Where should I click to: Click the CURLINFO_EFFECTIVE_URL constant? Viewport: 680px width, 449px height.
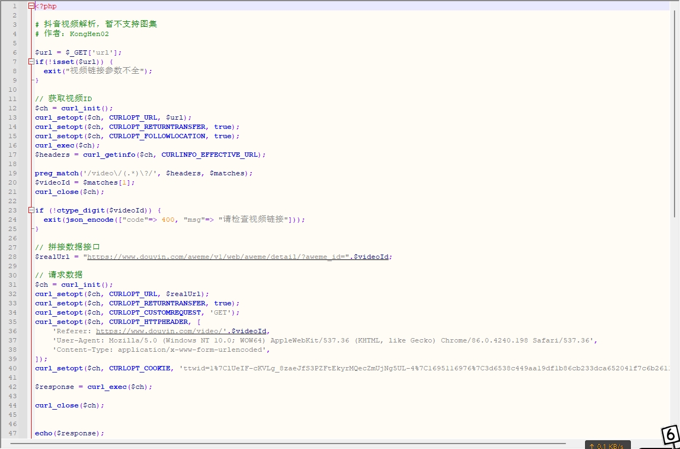pyautogui.click(x=210, y=155)
